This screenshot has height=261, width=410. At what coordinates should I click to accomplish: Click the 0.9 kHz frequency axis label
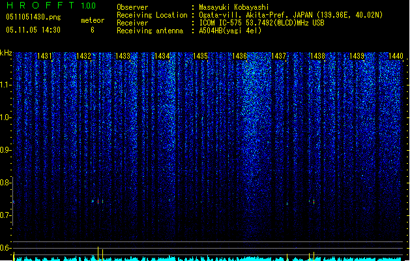[x=5, y=150]
